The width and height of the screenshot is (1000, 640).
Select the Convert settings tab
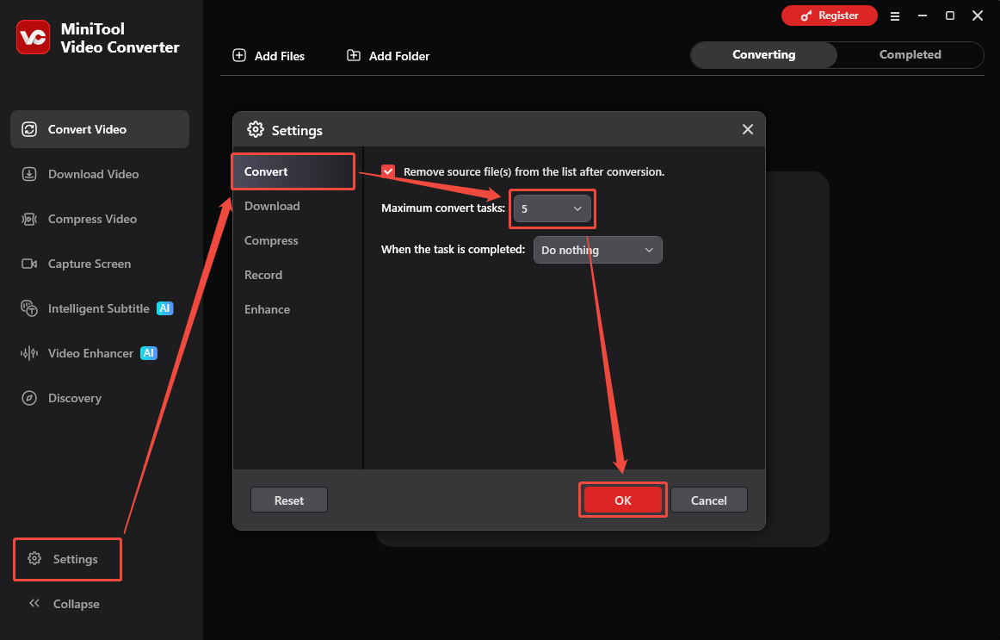click(293, 171)
